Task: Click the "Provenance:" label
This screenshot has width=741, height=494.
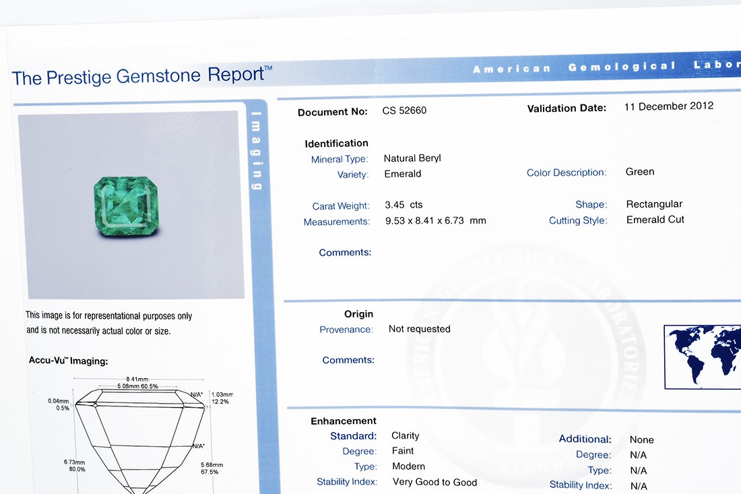Action: [346, 330]
